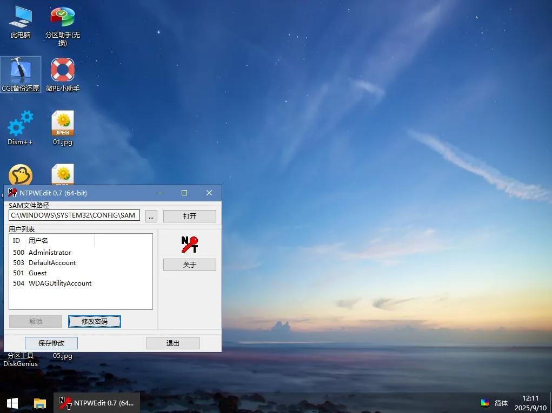Click the Windows Start button
This screenshot has width=552, height=413.
click(x=12, y=403)
